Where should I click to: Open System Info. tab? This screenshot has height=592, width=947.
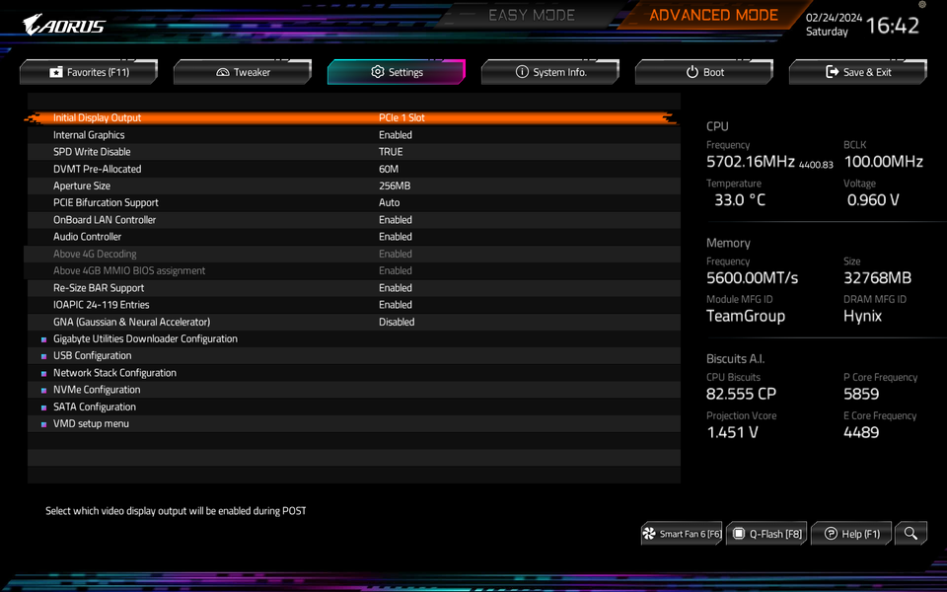550,72
